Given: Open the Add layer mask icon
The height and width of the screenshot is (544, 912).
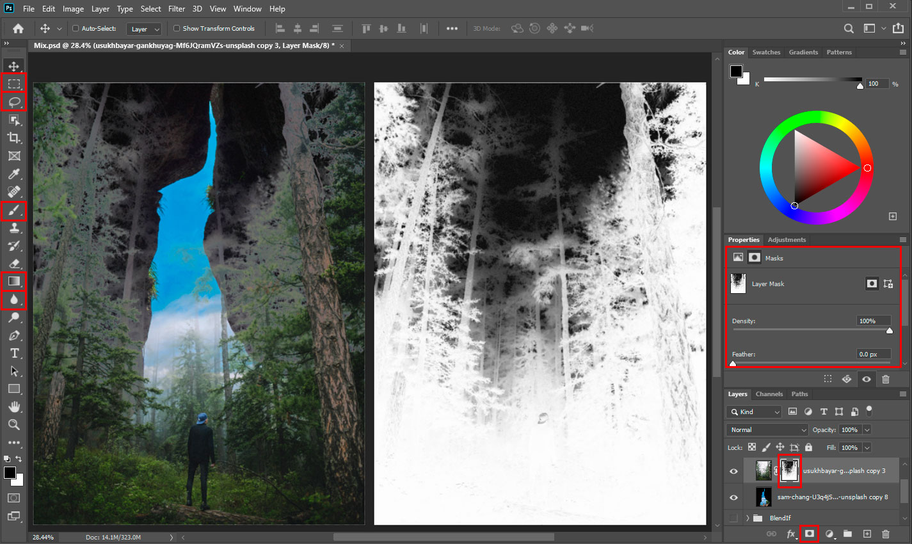Looking at the screenshot, I should [810, 533].
